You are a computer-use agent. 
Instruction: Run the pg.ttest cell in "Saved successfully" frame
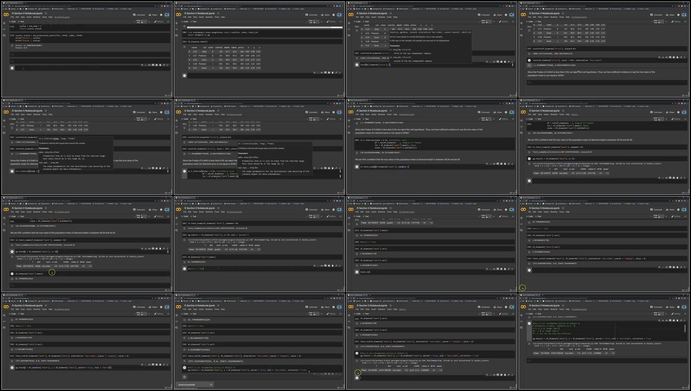(184, 368)
